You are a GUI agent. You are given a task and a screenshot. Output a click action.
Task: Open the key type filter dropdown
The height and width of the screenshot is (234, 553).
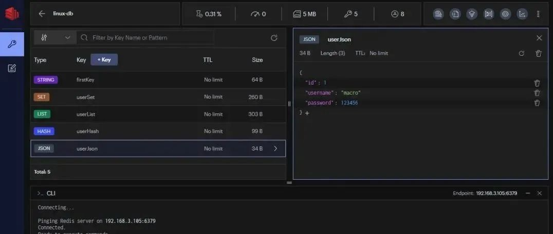pos(55,37)
